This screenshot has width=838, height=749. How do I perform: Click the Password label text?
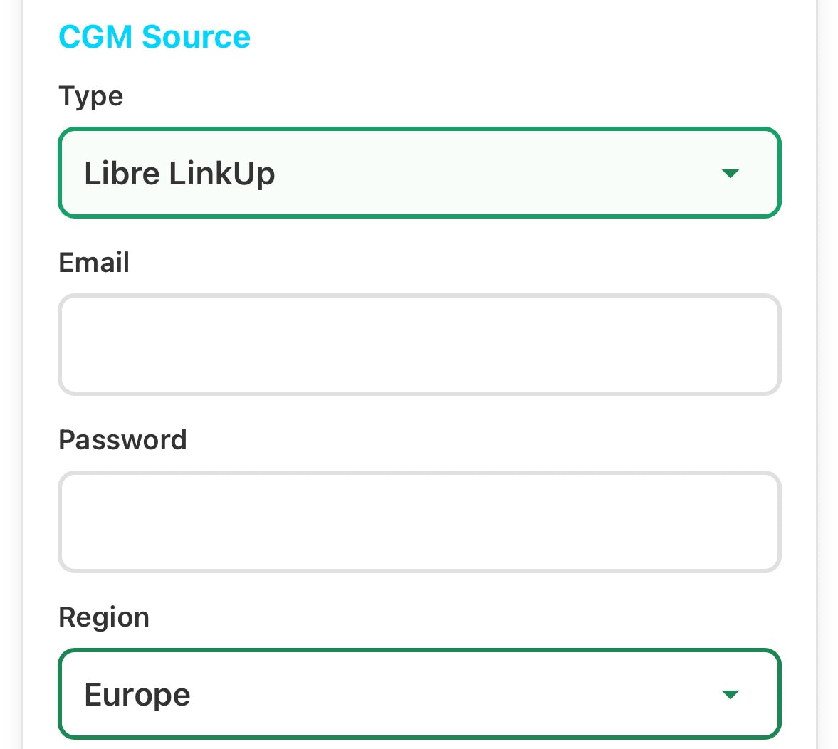[x=122, y=440]
